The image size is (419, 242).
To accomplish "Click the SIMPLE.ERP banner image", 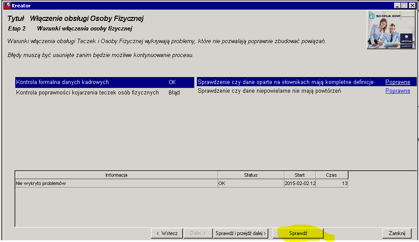I will [x=391, y=30].
